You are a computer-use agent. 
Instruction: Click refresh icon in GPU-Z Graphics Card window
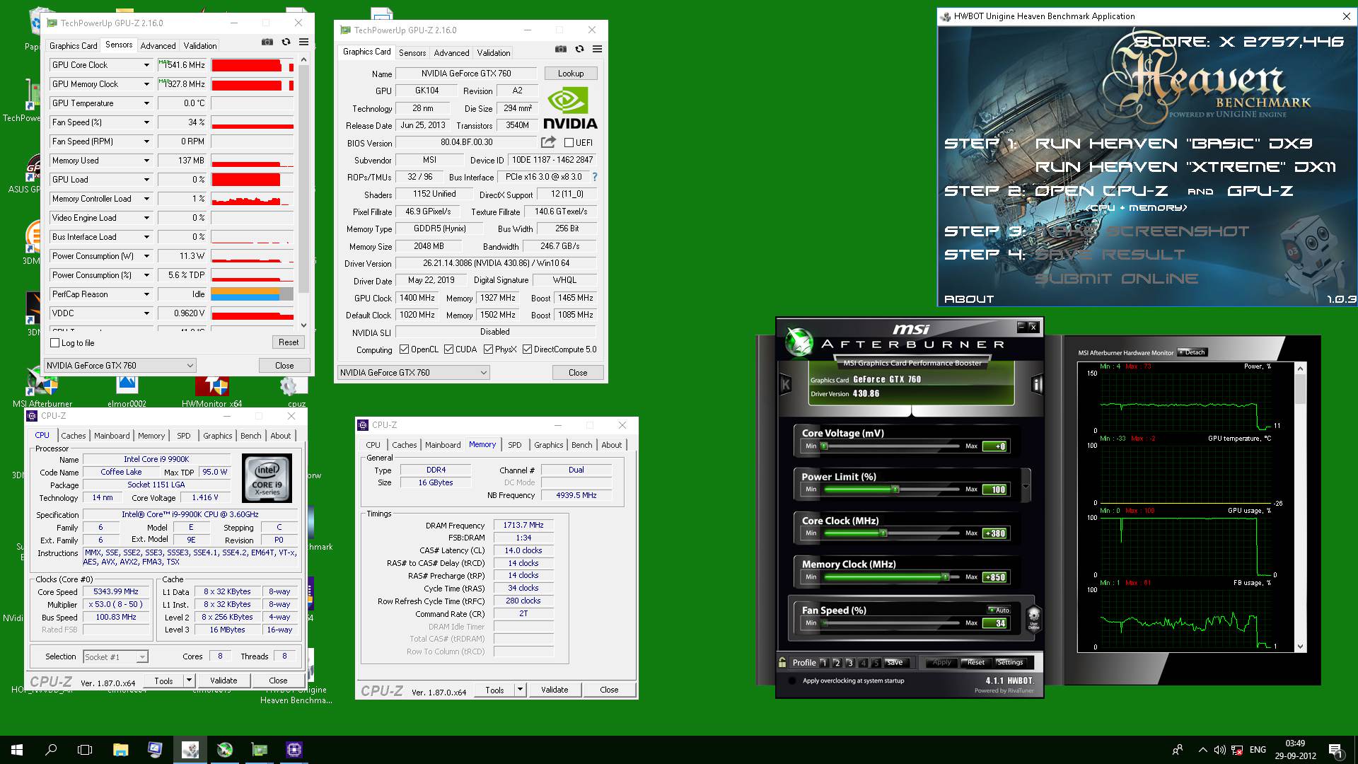pos(579,50)
